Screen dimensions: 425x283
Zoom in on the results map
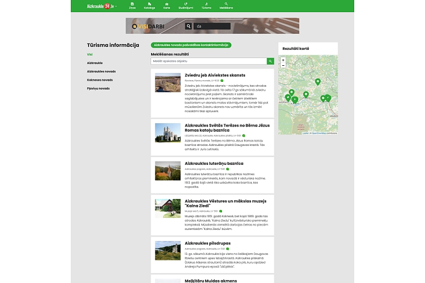283,60
